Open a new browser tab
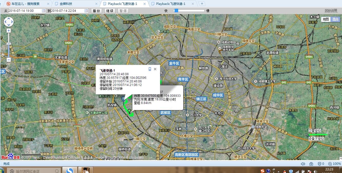The image size is (342, 173). pyautogui.click(x=202, y=4)
